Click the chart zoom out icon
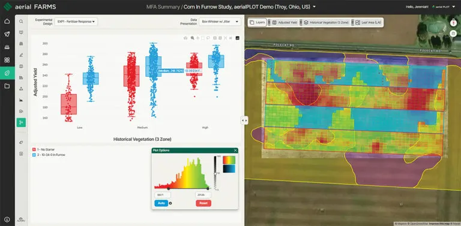The height and width of the screenshot is (226, 461). [220, 38]
